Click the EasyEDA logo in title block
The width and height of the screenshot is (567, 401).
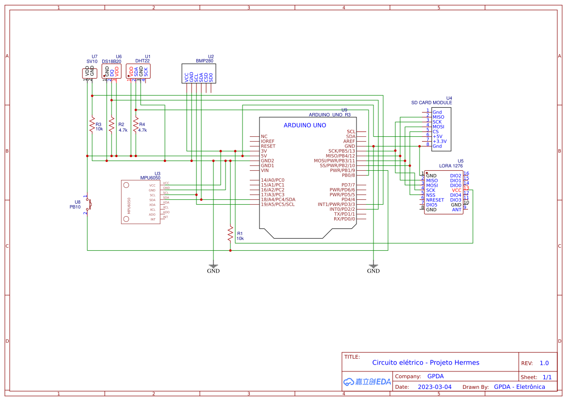click(367, 382)
